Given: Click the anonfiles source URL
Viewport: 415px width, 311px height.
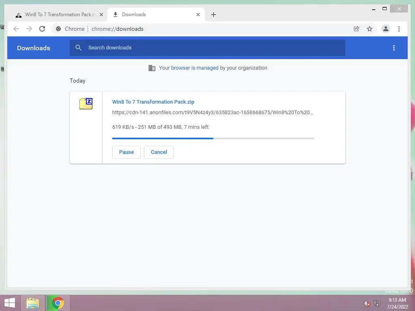Looking at the screenshot, I should point(212,113).
